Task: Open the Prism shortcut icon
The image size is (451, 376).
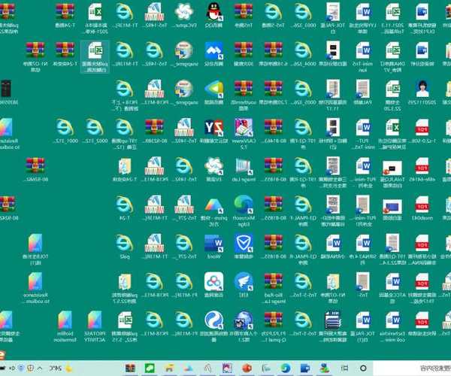Action: pos(215,205)
